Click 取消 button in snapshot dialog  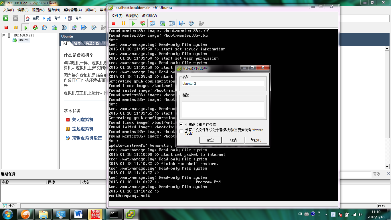[233, 140]
